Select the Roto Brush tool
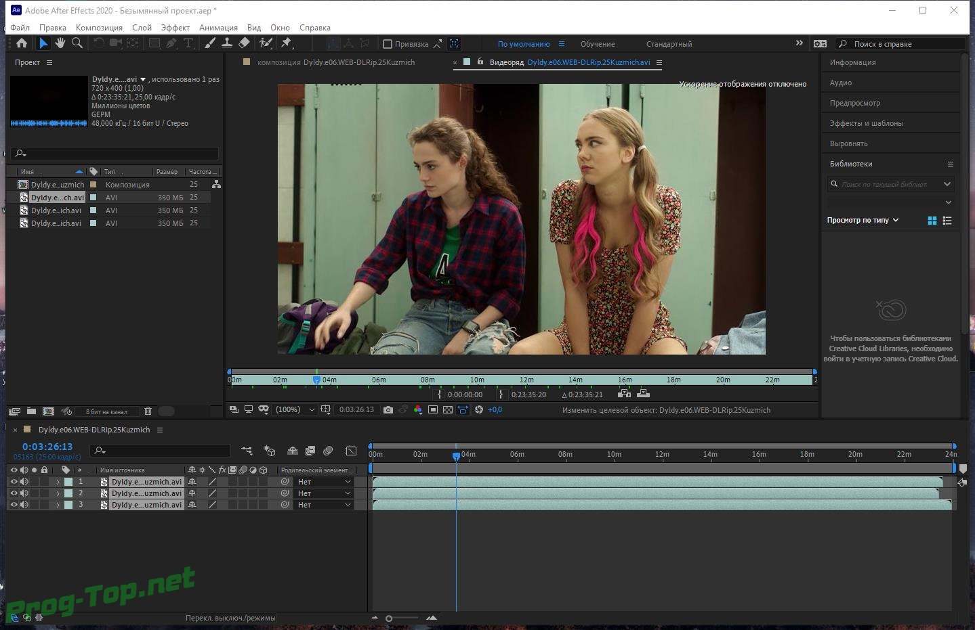Screen dimensions: 975x630 coord(266,43)
